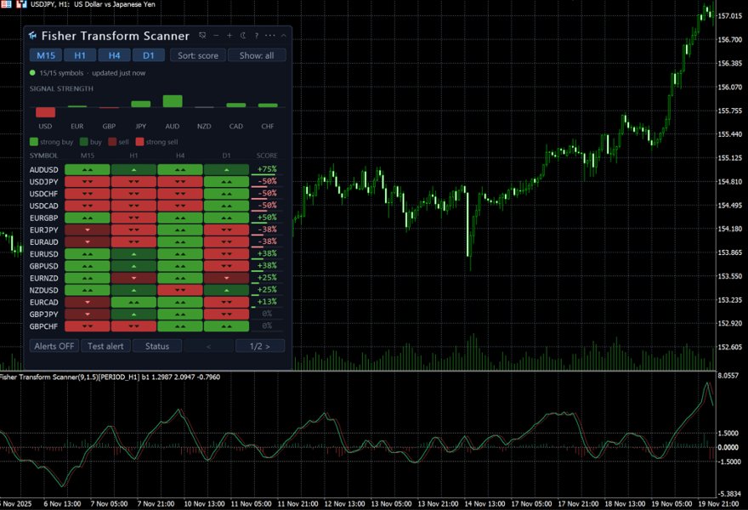Image resolution: width=748 pixels, height=510 pixels.
Task: Click GBPJPY M15 sell arrow cell
Action: [88, 314]
